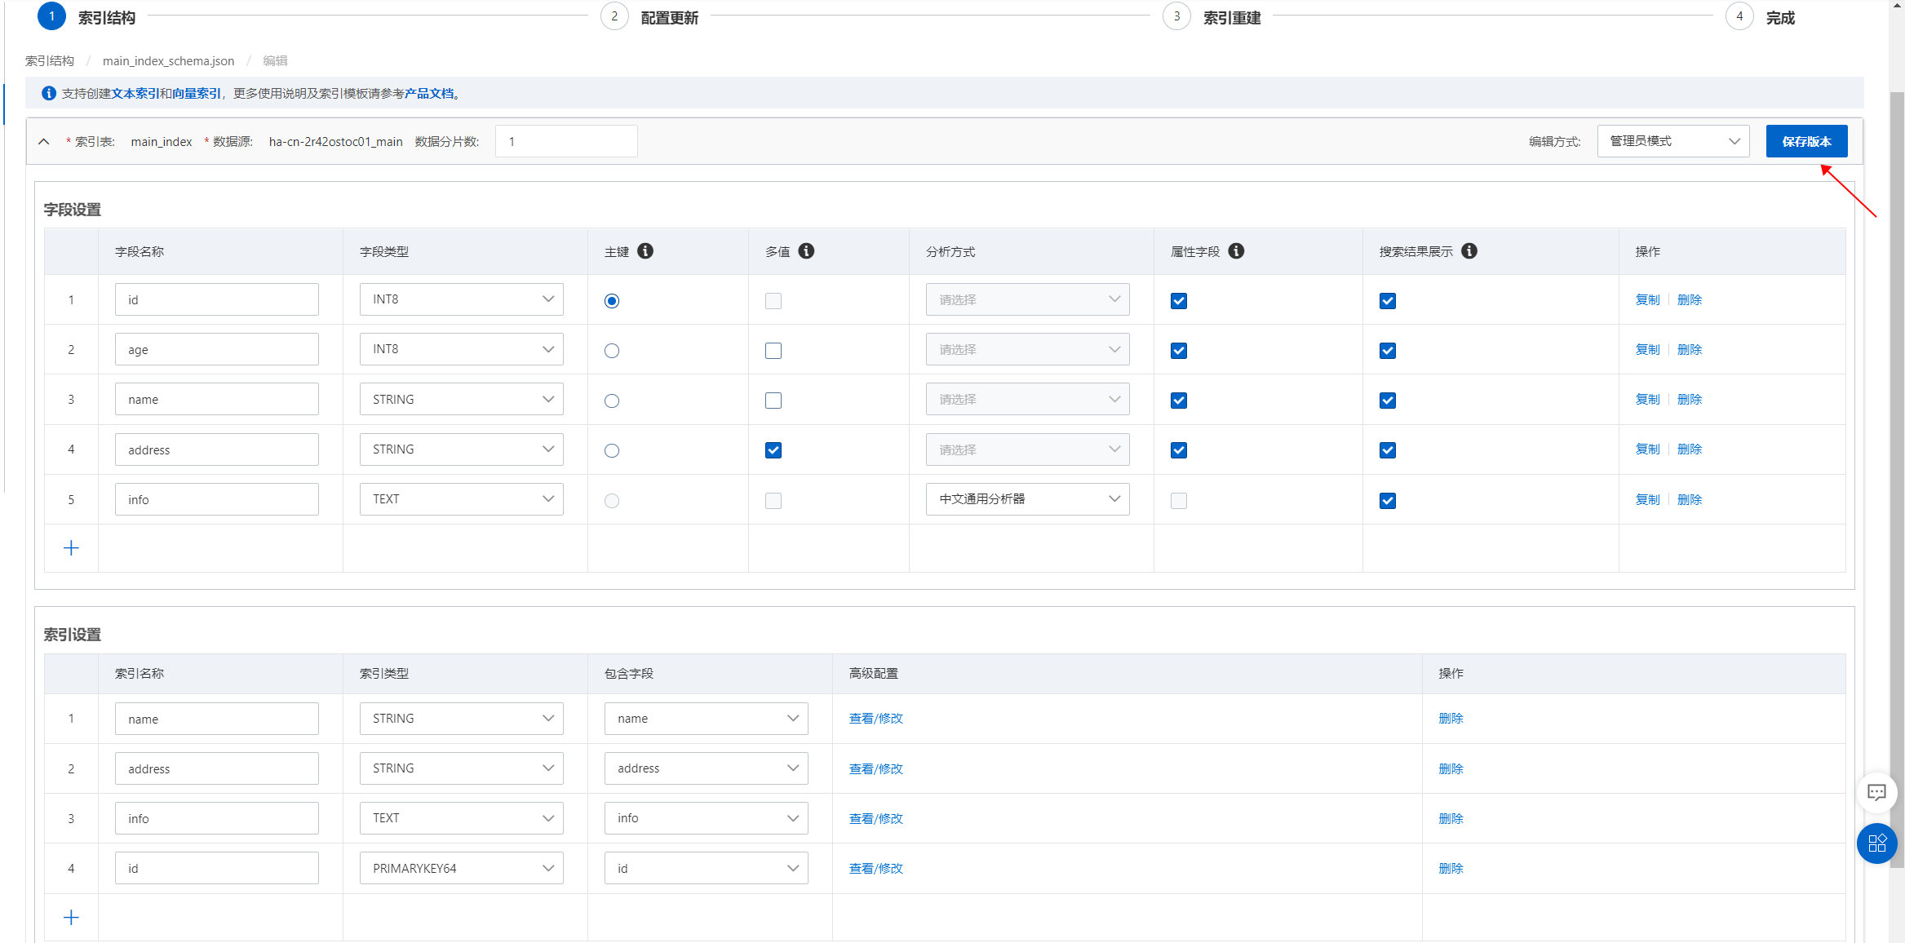1905x943 pixels.
Task: Click the address index name input
Action: pos(217,768)
